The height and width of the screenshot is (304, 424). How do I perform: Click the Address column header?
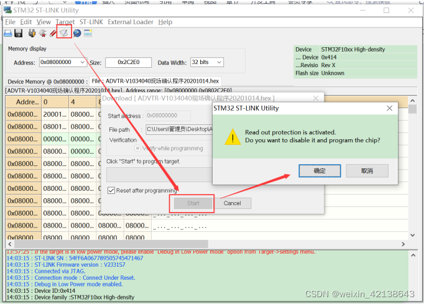point(24,102)
